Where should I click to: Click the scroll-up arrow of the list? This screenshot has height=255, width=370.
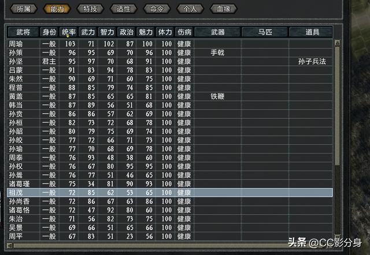338,43
